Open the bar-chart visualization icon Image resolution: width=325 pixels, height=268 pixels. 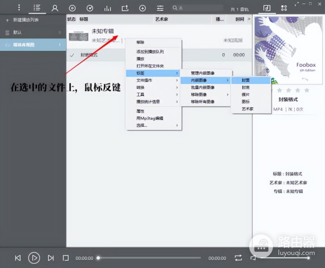click(107, 8)
